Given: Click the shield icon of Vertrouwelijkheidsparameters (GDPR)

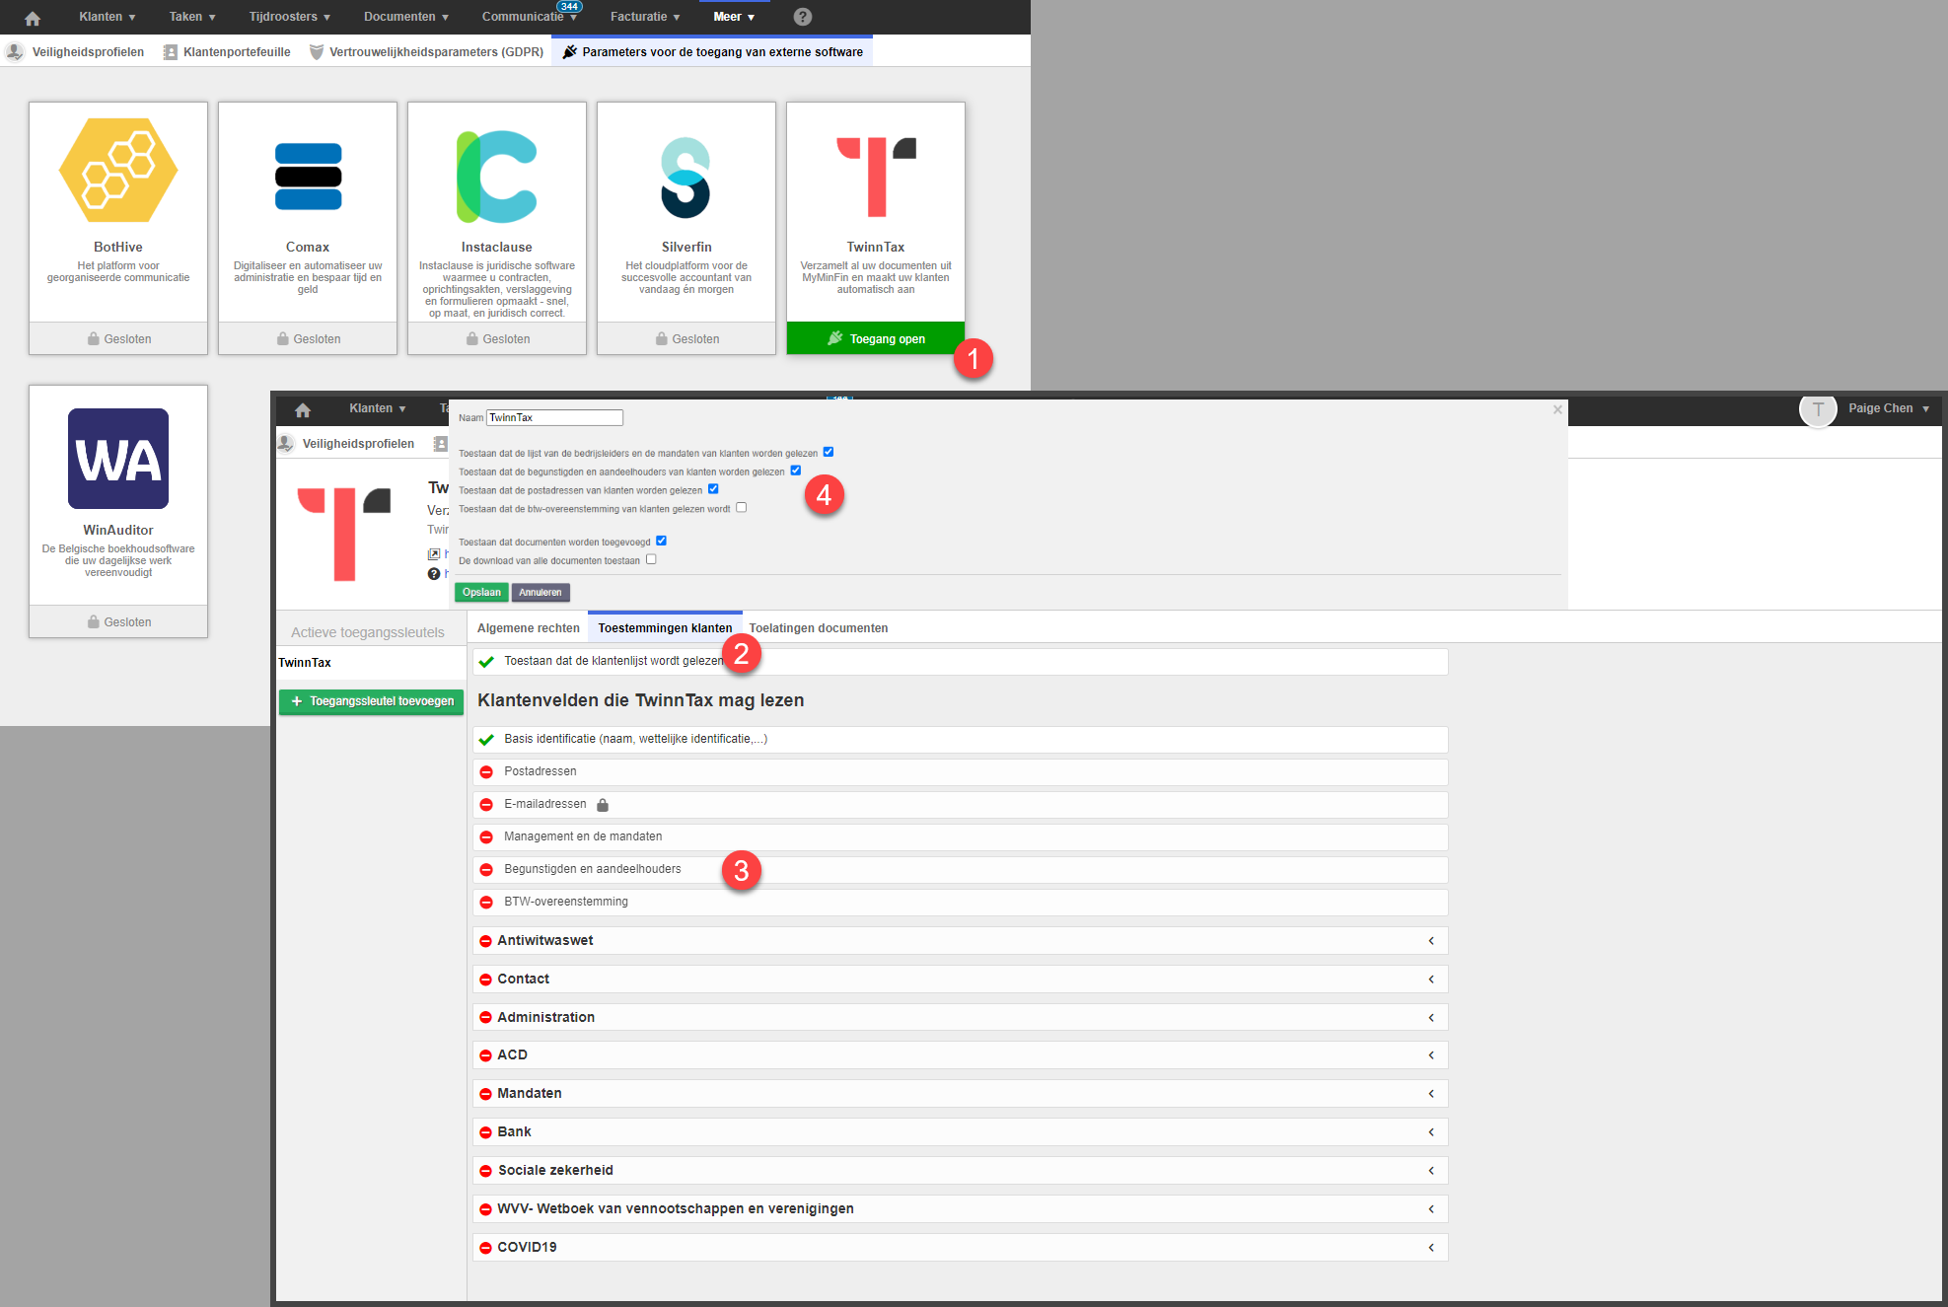Looking at the screenshot, I should 317,52.
